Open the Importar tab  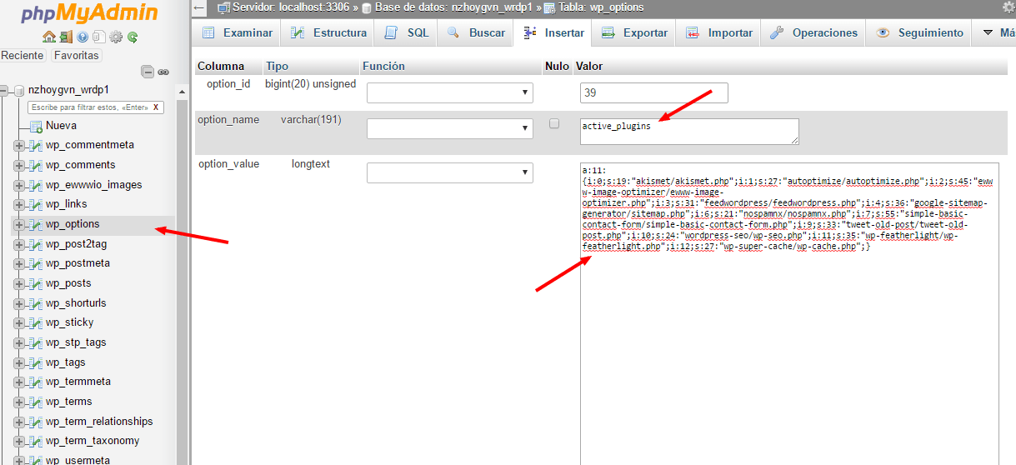[719, 33]
